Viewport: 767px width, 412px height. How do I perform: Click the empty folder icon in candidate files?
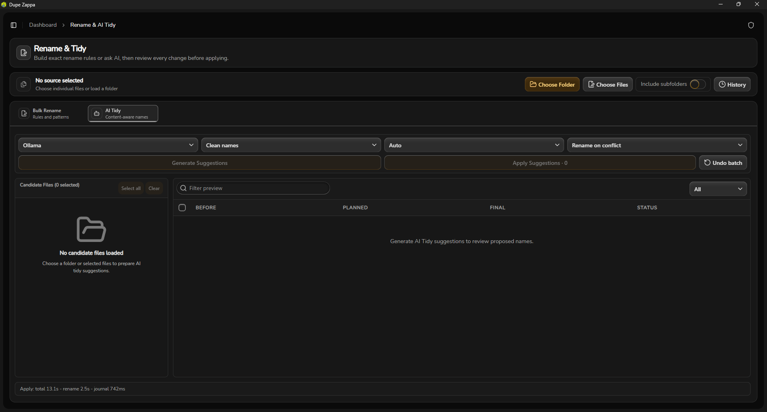point(91,229)
